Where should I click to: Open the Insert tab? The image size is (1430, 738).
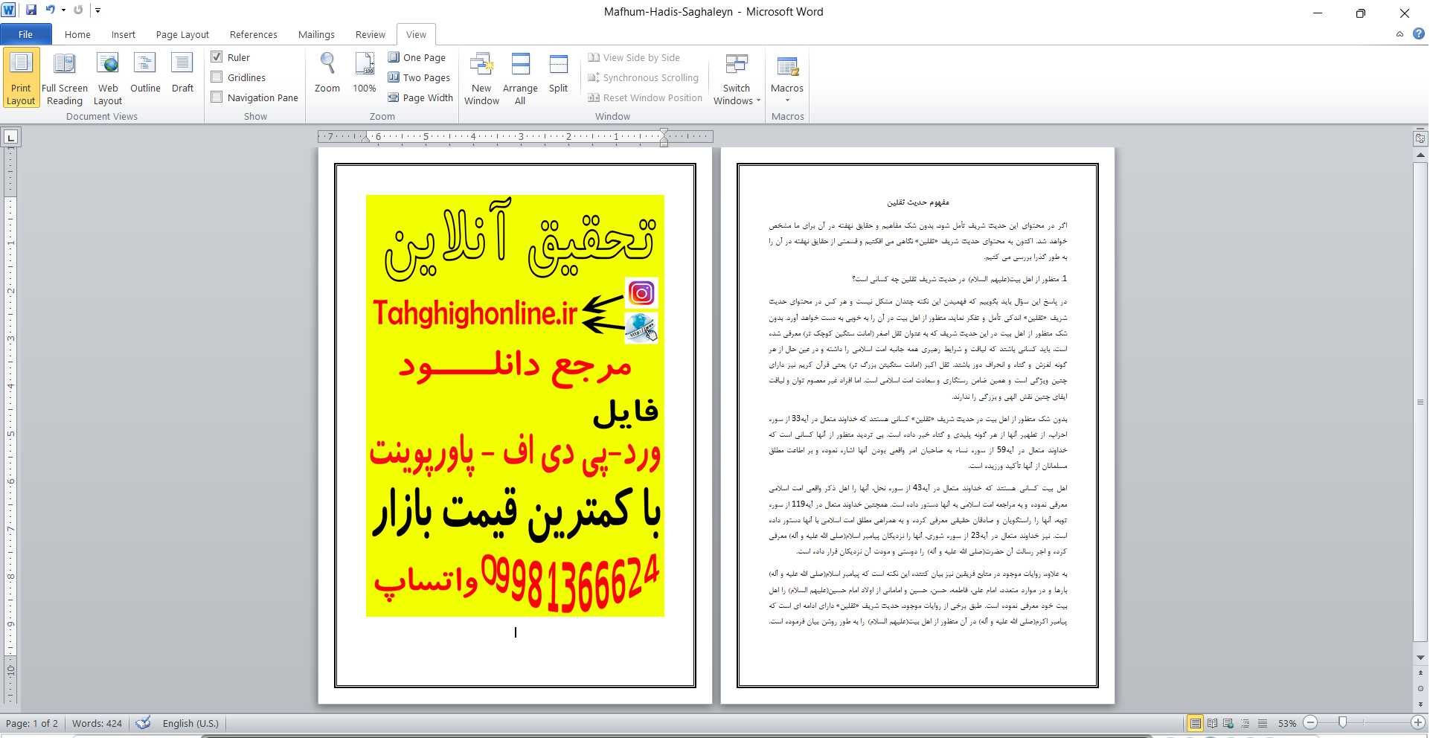[x=124, y=34]
